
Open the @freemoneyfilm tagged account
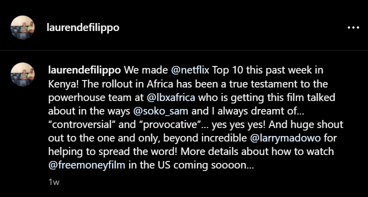[87, 165]
